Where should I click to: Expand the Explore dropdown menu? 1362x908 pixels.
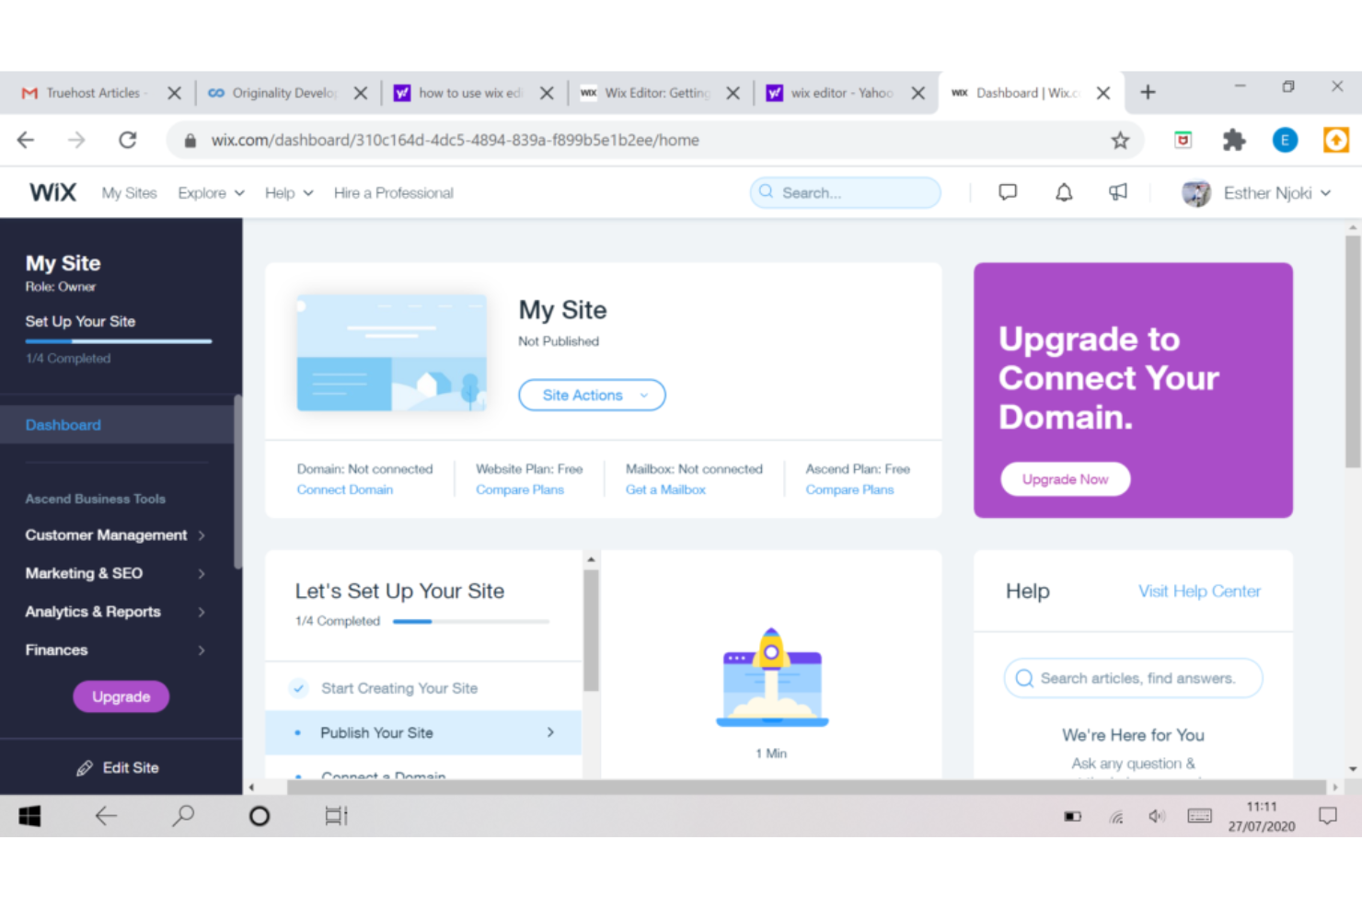click(212, 192)
